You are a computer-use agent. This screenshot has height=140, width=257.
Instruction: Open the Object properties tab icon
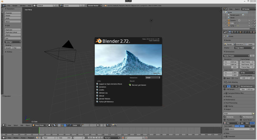(240, 32)
